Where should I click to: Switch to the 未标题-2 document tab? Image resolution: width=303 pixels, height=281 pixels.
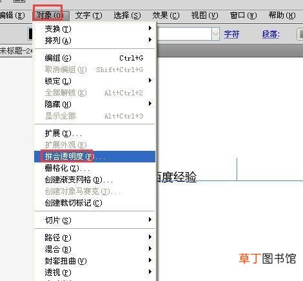coord(16,51)
